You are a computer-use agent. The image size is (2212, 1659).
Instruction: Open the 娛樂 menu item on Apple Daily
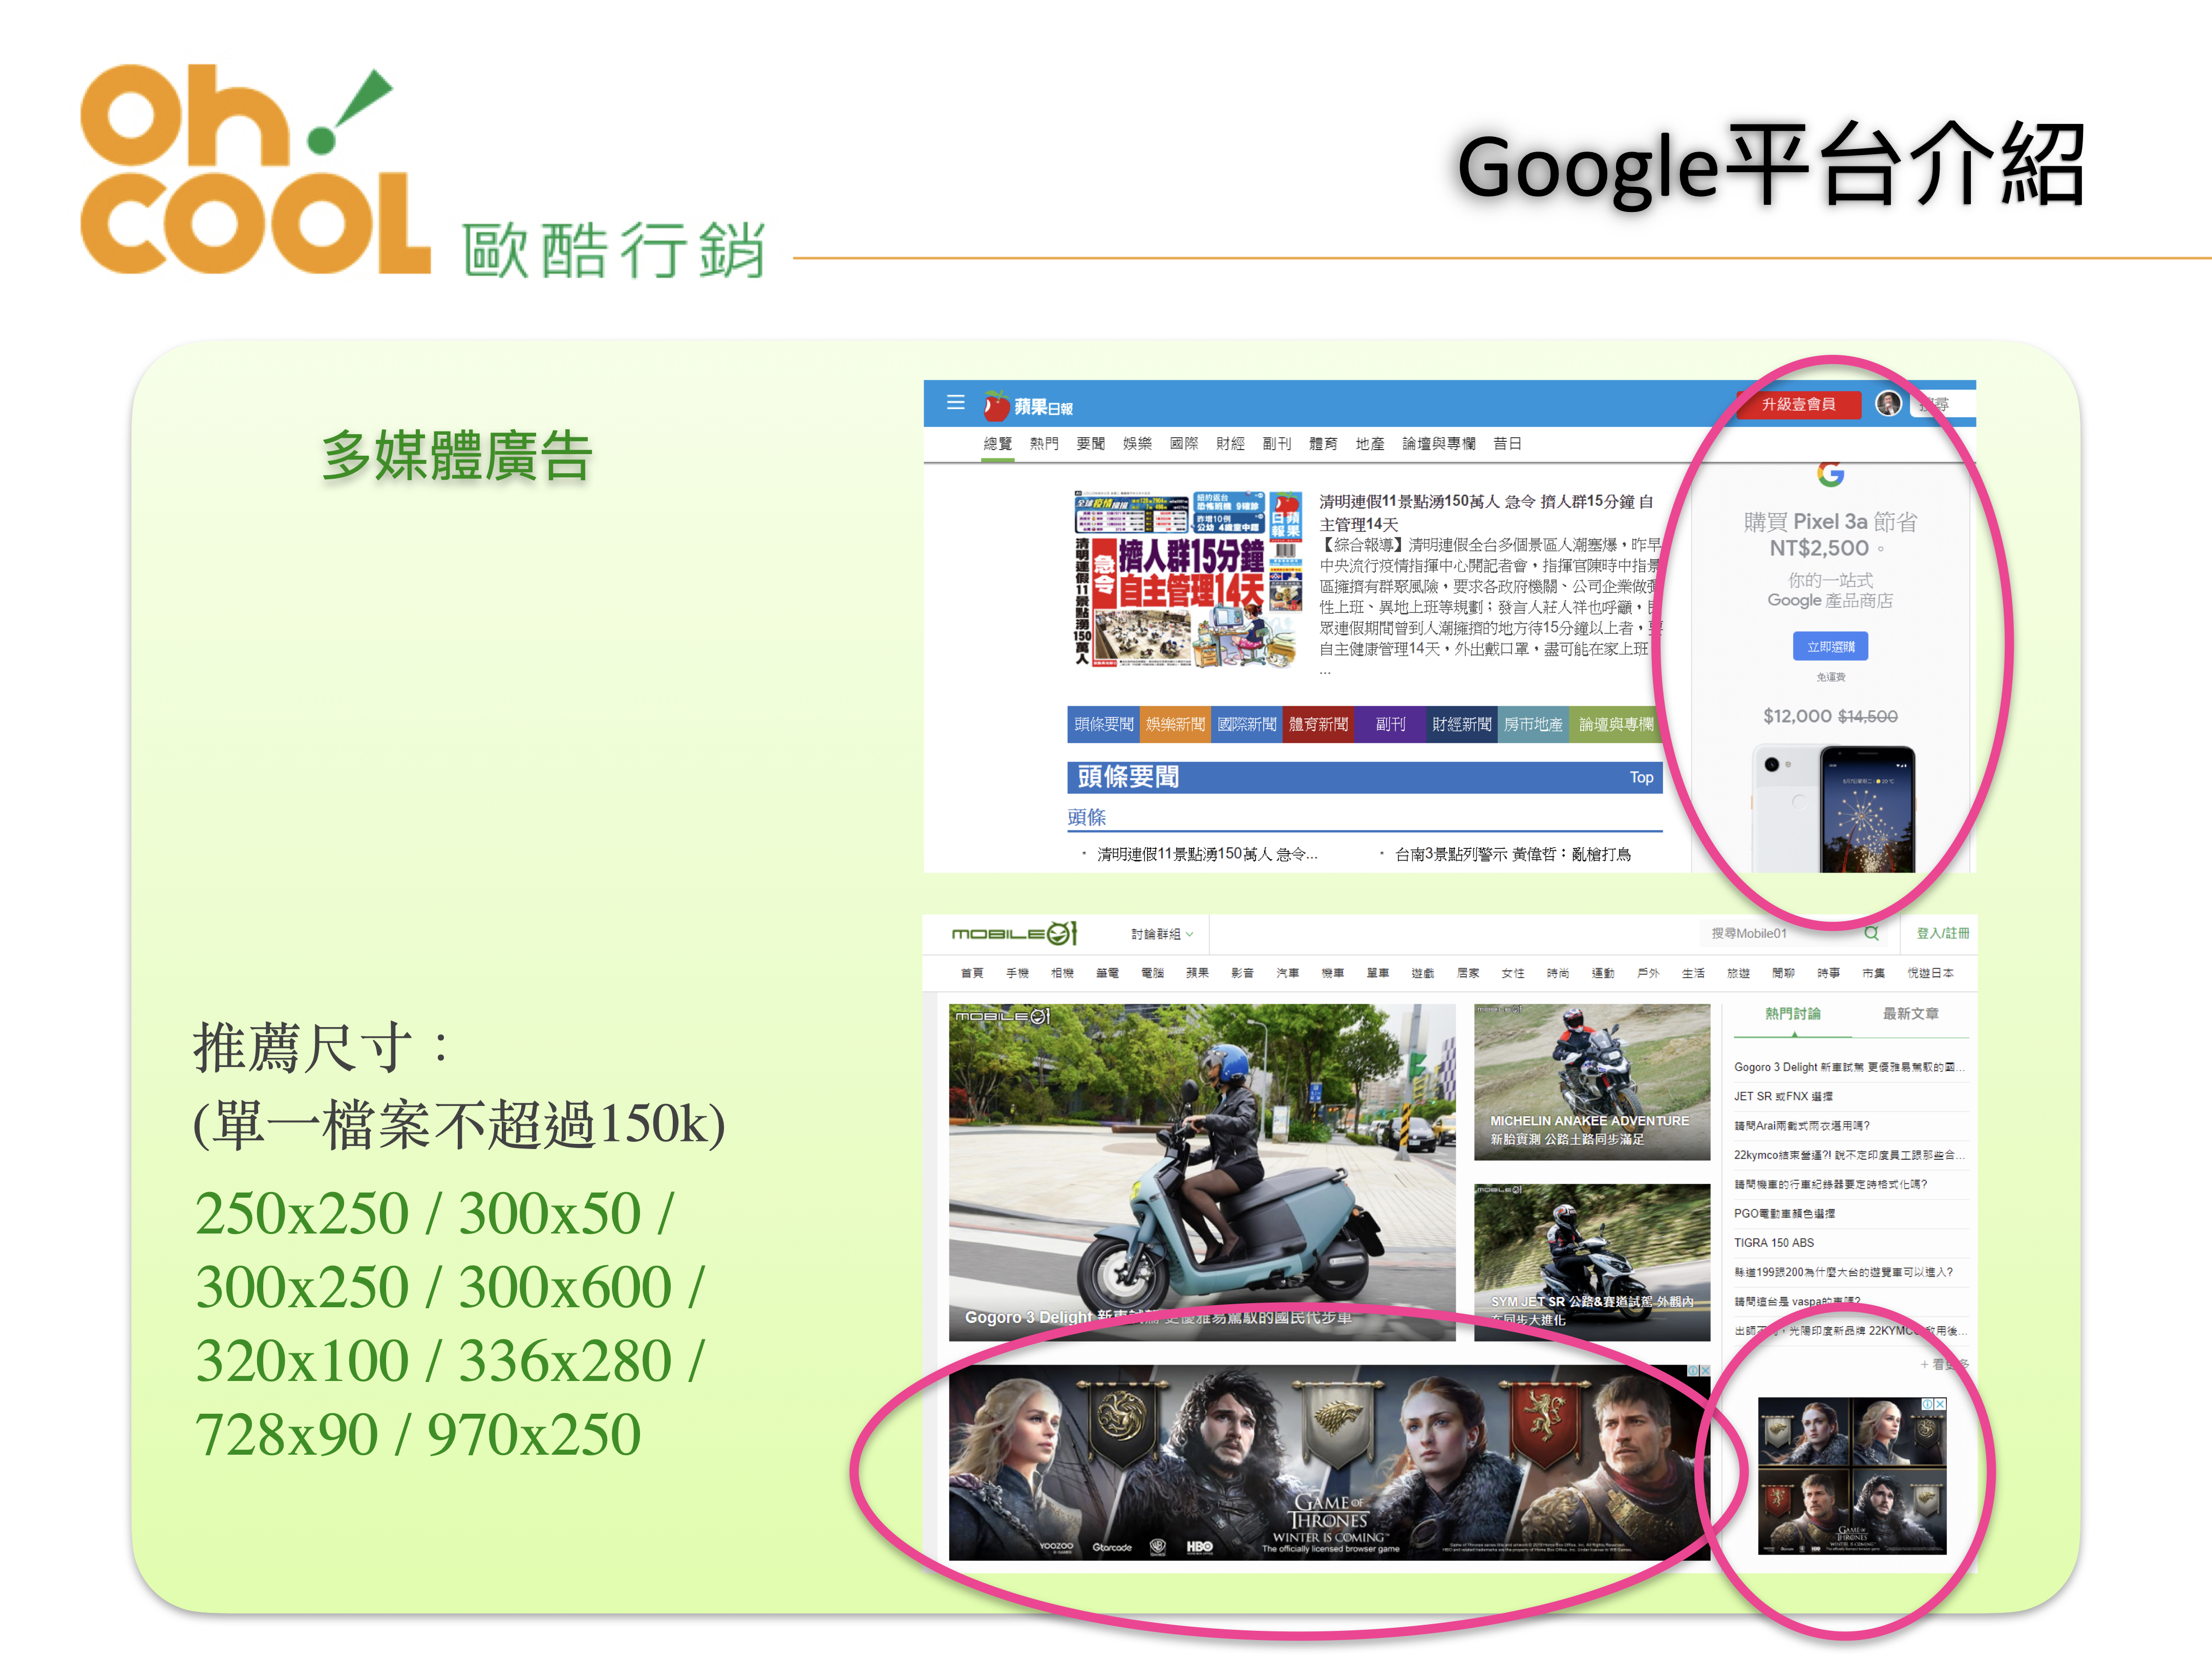[1137, 444]
